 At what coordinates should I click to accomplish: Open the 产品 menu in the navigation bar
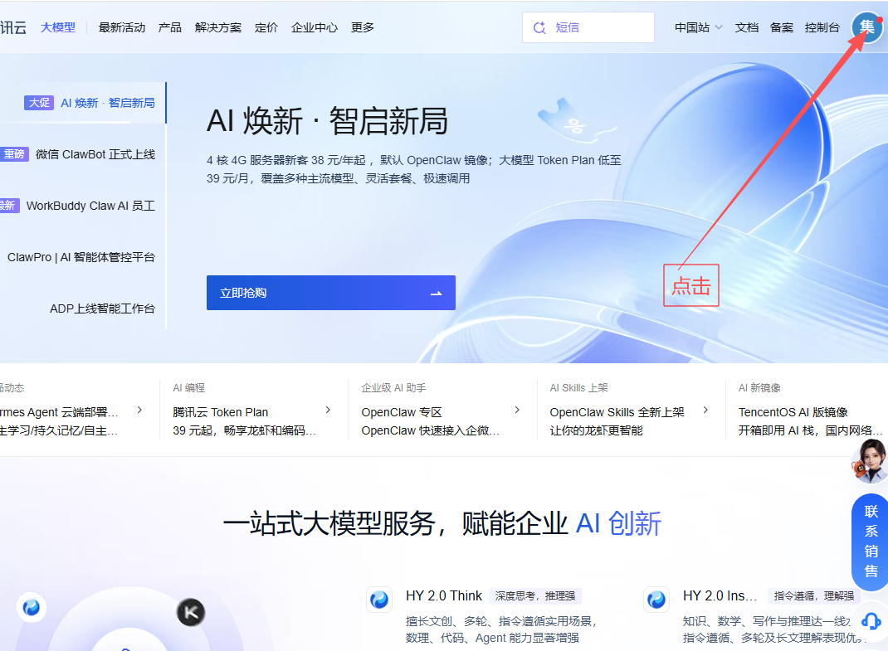[170, 27]
